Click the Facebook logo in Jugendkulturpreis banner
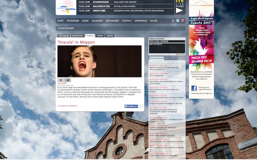Viewport: 257px width, 160px height. click(194, 88)
